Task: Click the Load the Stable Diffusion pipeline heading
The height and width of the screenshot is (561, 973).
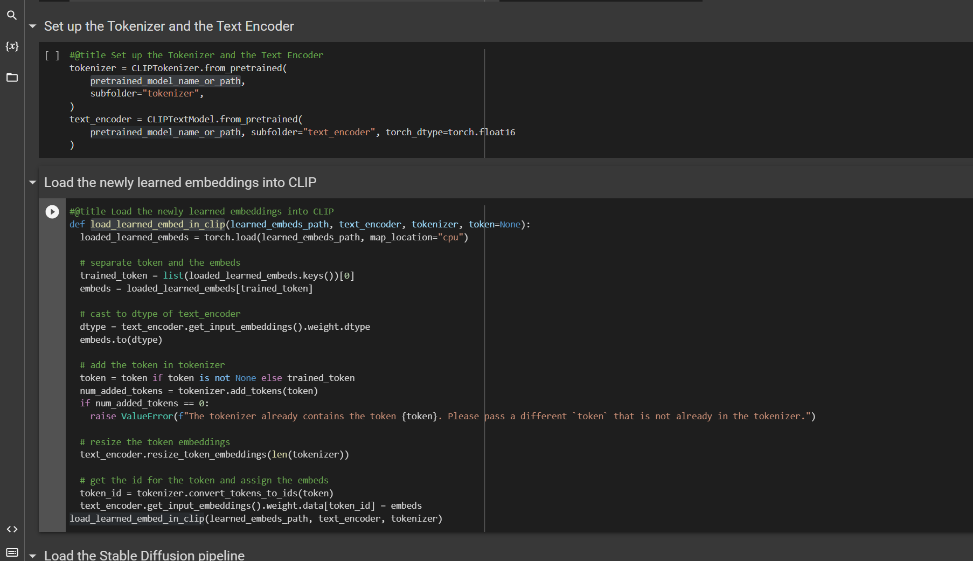Action: pos(144,555)
